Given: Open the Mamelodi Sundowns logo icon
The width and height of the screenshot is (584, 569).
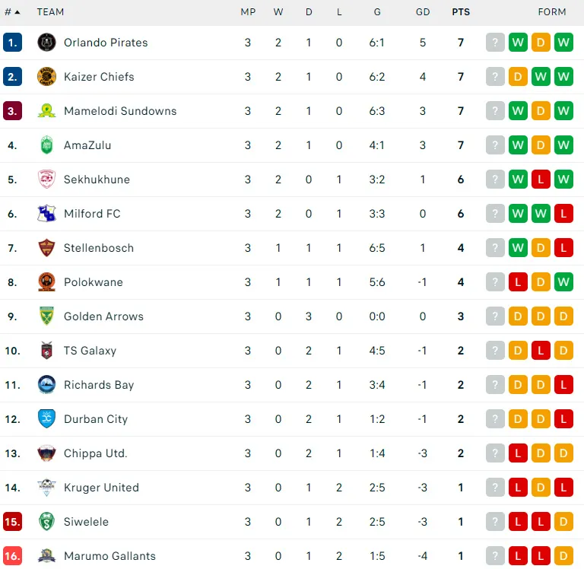Looking at the screenshot, I should pos(46,110).
